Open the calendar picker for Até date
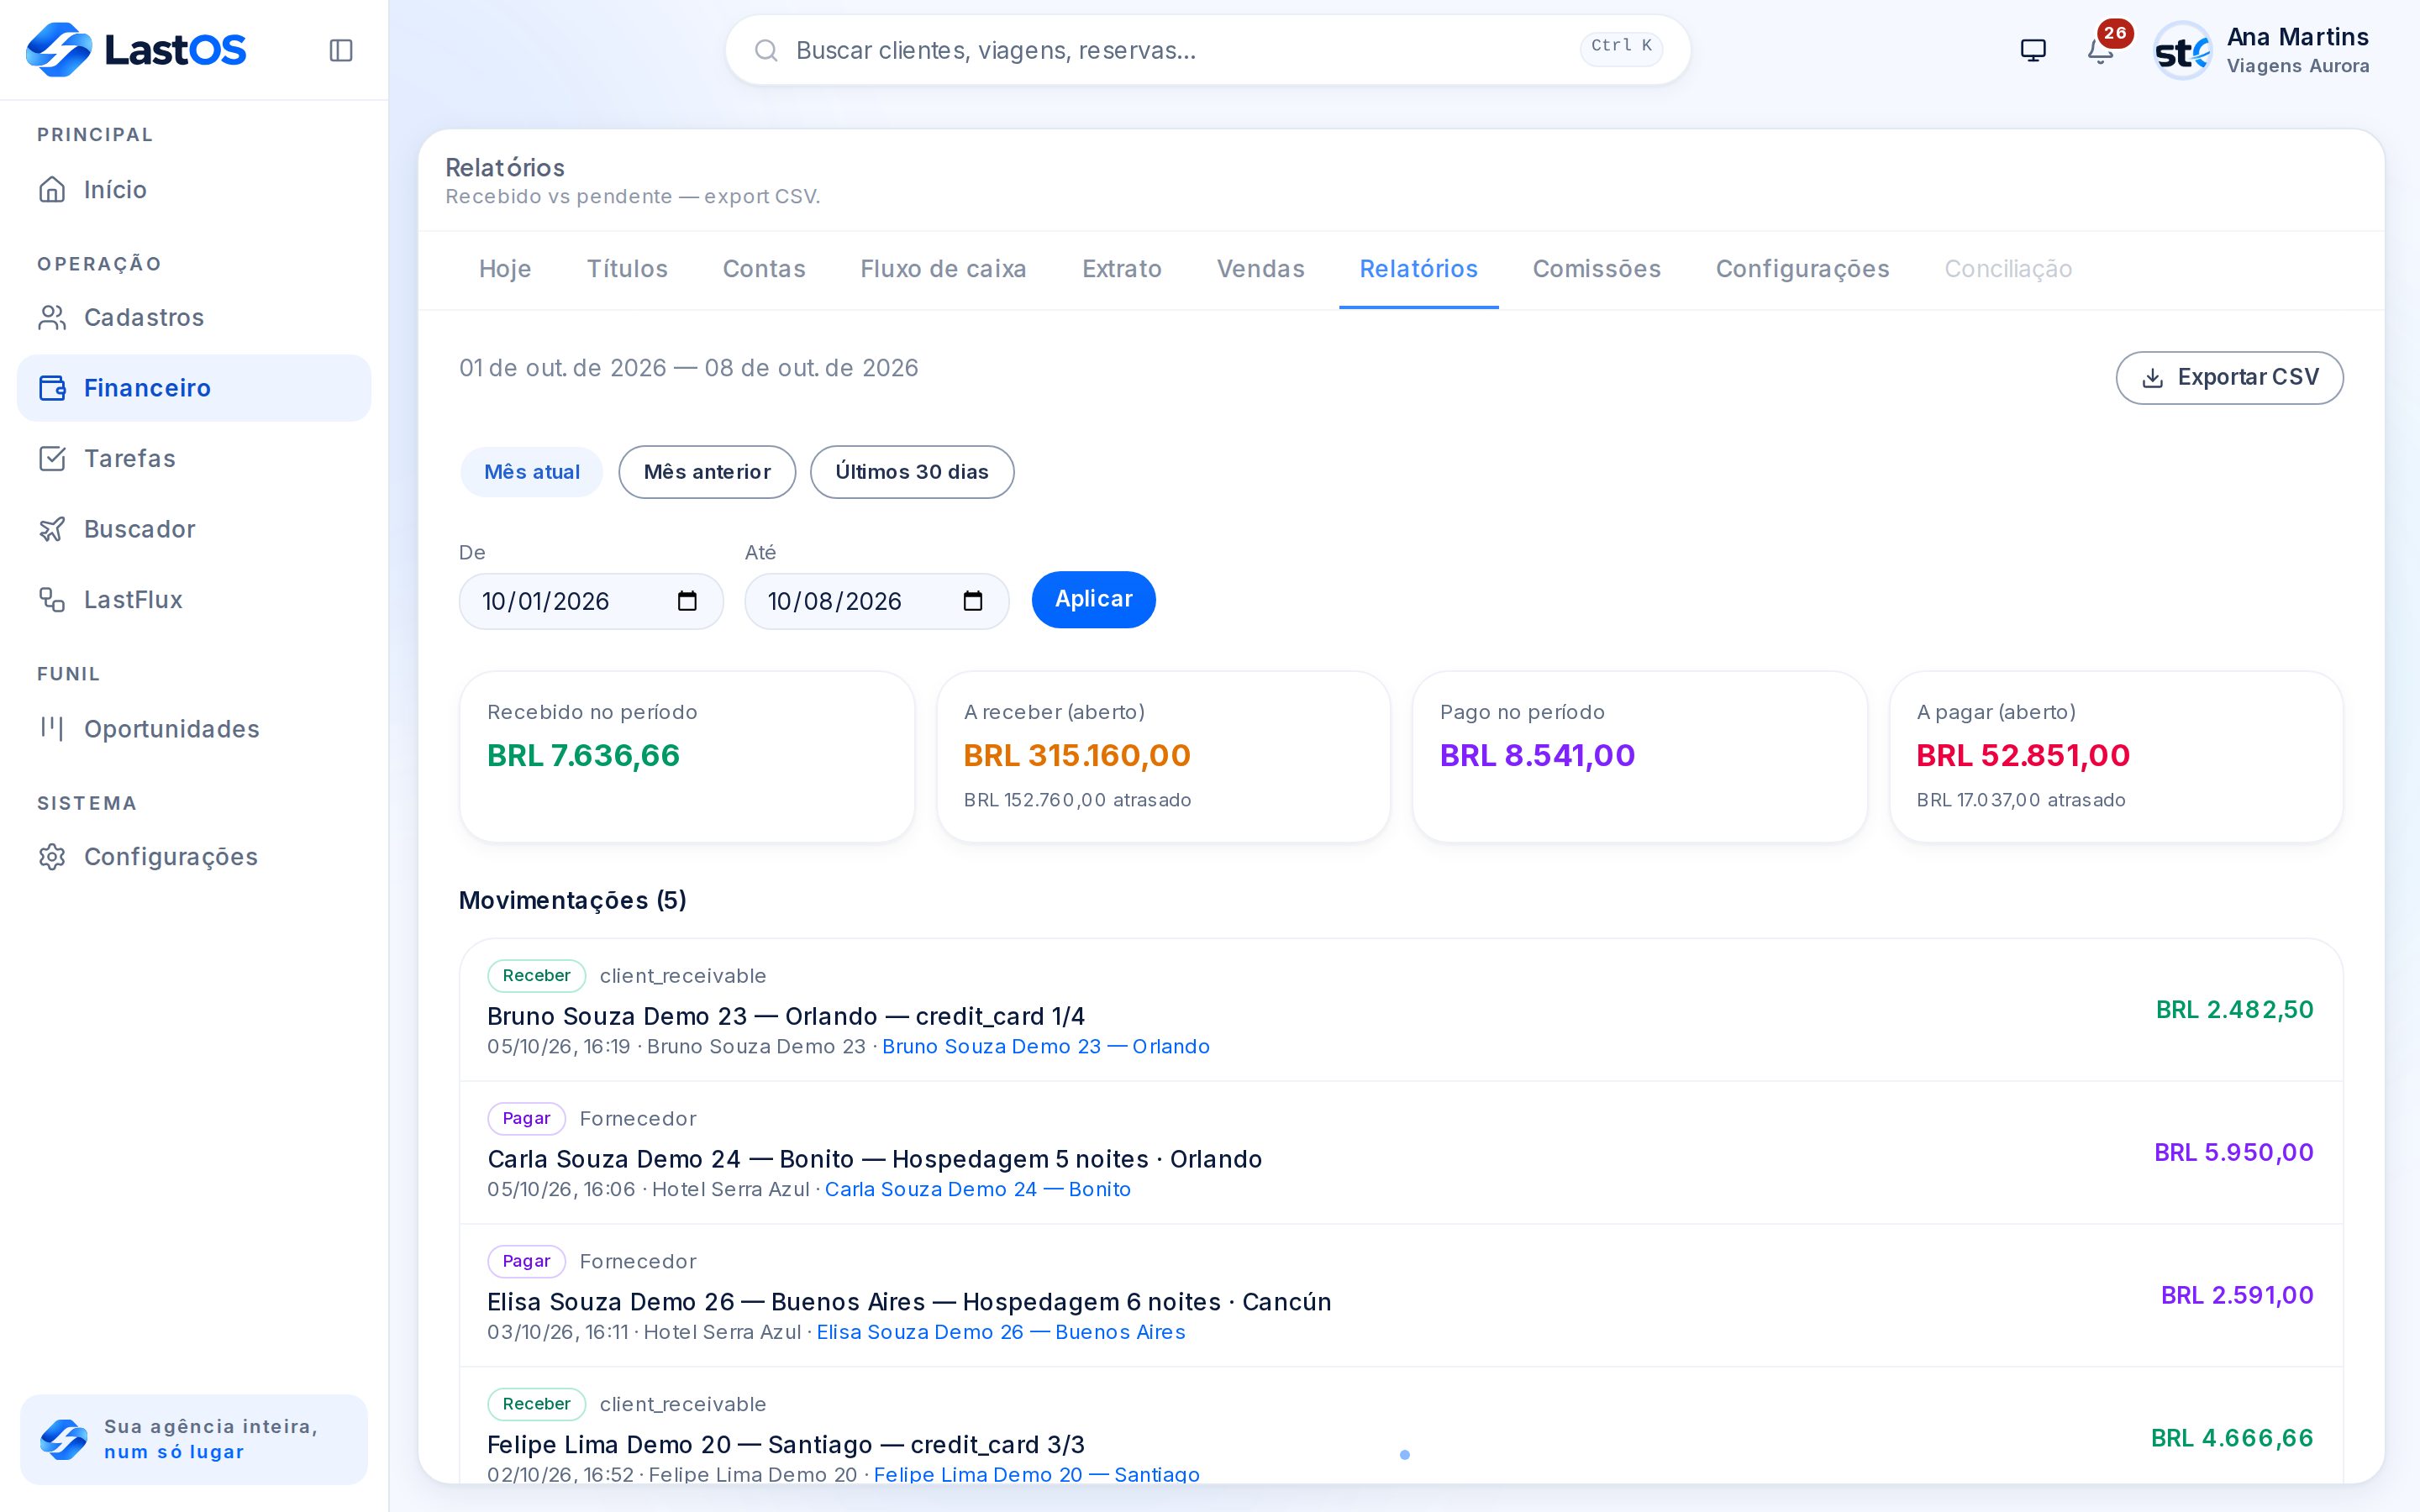Image resolution: width=2420 pixels, height=1512 pixels. coord(973,601)
